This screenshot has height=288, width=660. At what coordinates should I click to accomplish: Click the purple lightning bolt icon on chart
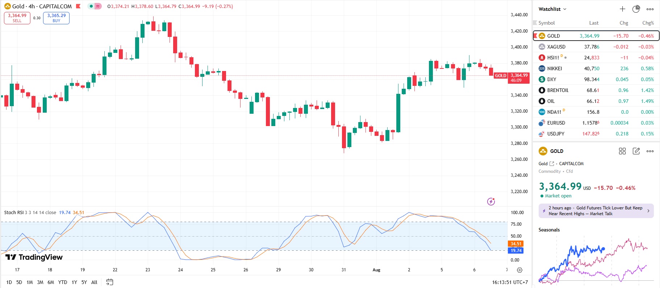[x=491, y=201]
